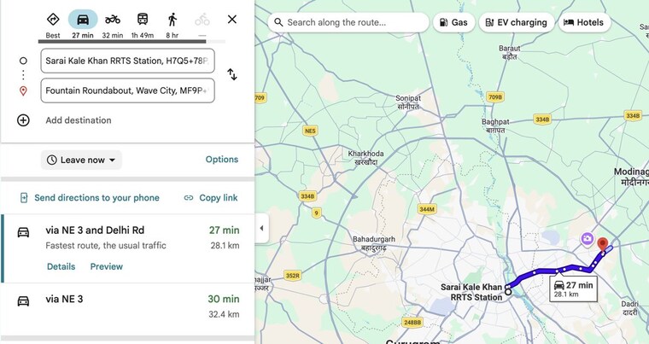
Task: Select the Cycling travel mode
Action: (202, 20)
